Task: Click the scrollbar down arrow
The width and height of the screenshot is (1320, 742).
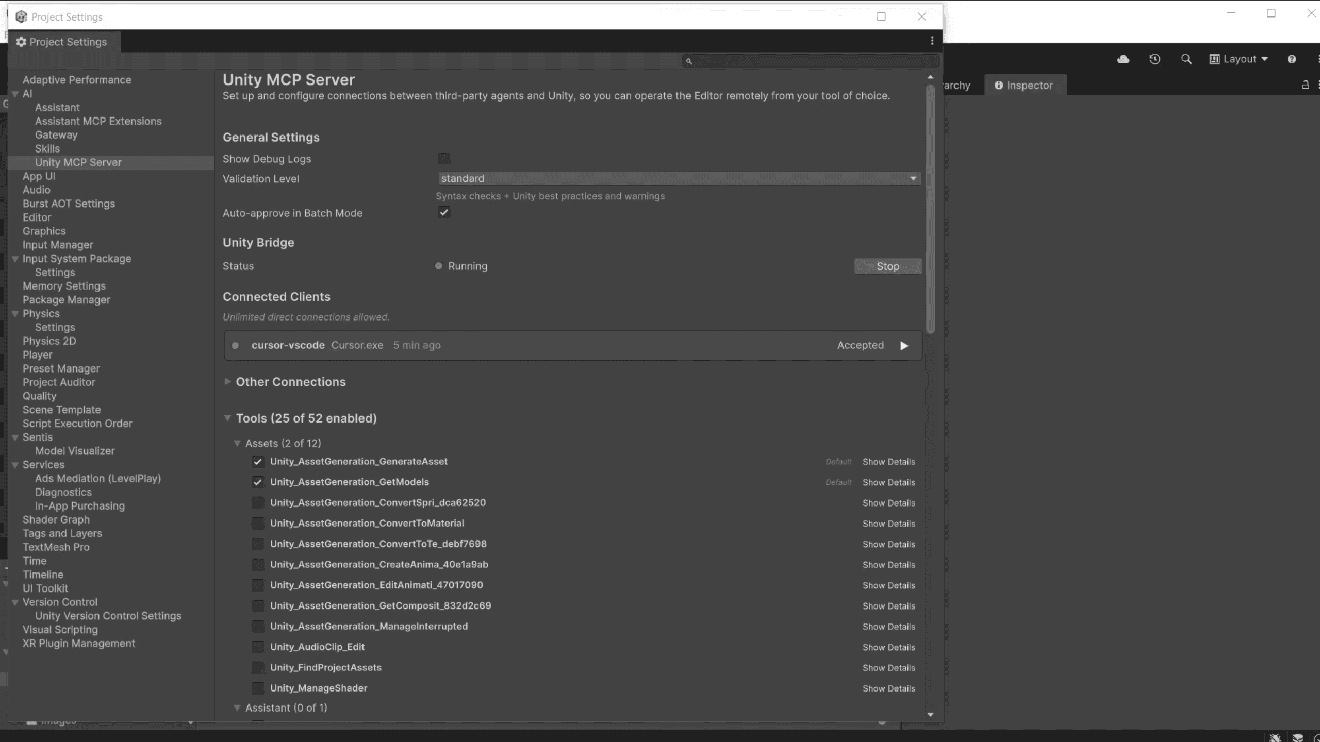Action: (x=931, y=715)
